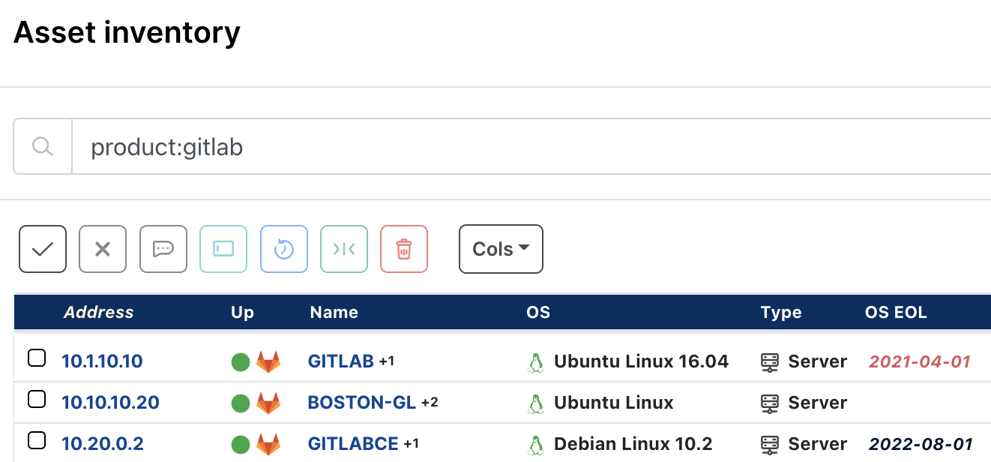Screen dimensions: 991x462
Task: Open the Cols dropdown
Action: [x=501, y=248]
